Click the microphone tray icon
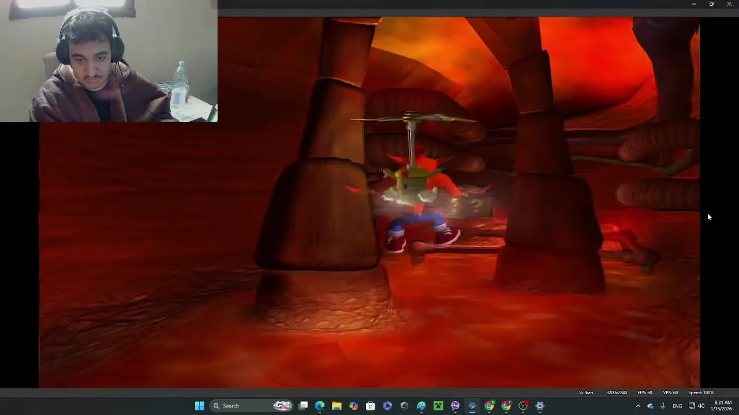739x415 pixels. click(x=663, y=406)
